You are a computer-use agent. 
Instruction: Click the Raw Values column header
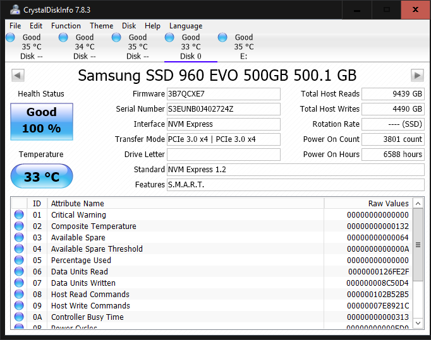coord(368,203)
